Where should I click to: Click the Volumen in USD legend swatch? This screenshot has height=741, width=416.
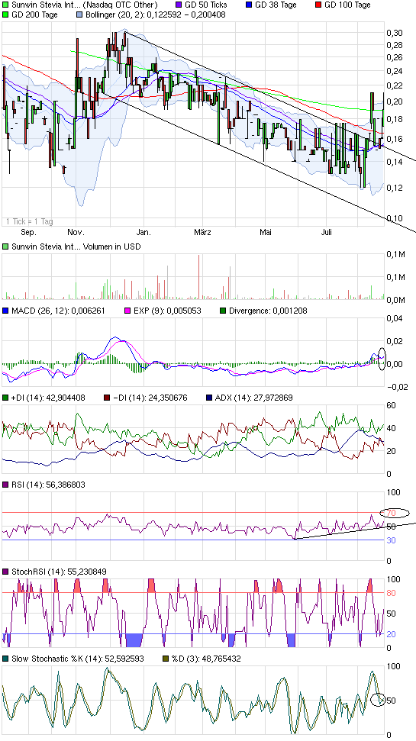[x=5, y=246]
